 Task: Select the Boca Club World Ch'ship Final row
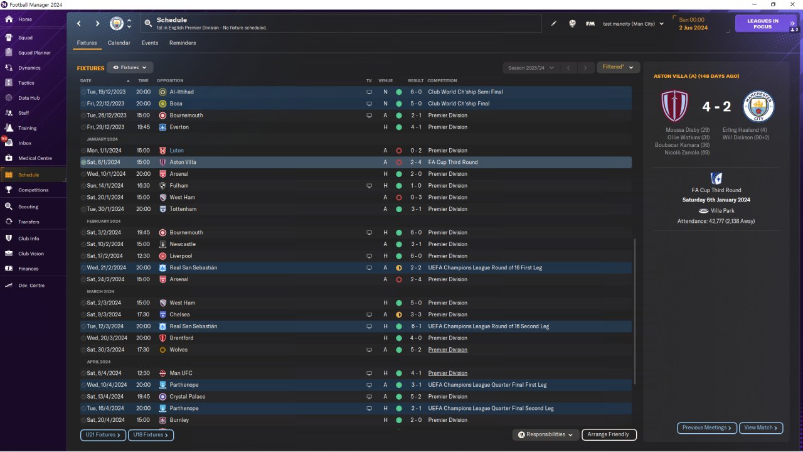click(356, 104)
